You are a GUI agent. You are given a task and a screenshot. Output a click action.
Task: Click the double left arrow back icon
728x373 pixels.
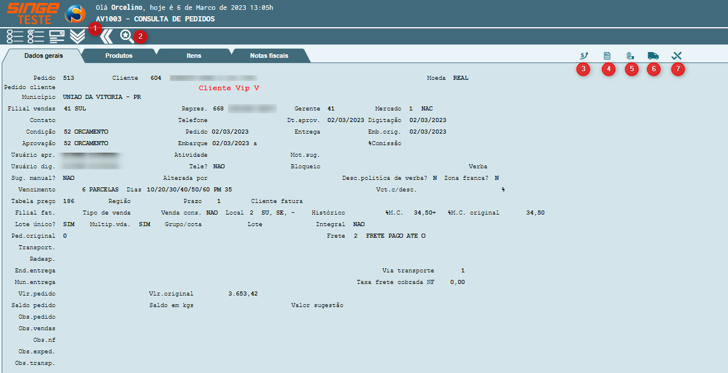[x=106, y=36]
